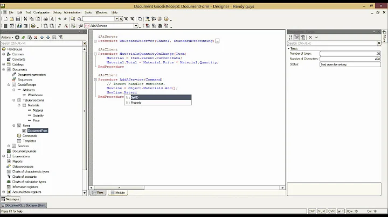Remove comment from selected lines icon
Screen dimensions: 388x217
coord(66,26)
